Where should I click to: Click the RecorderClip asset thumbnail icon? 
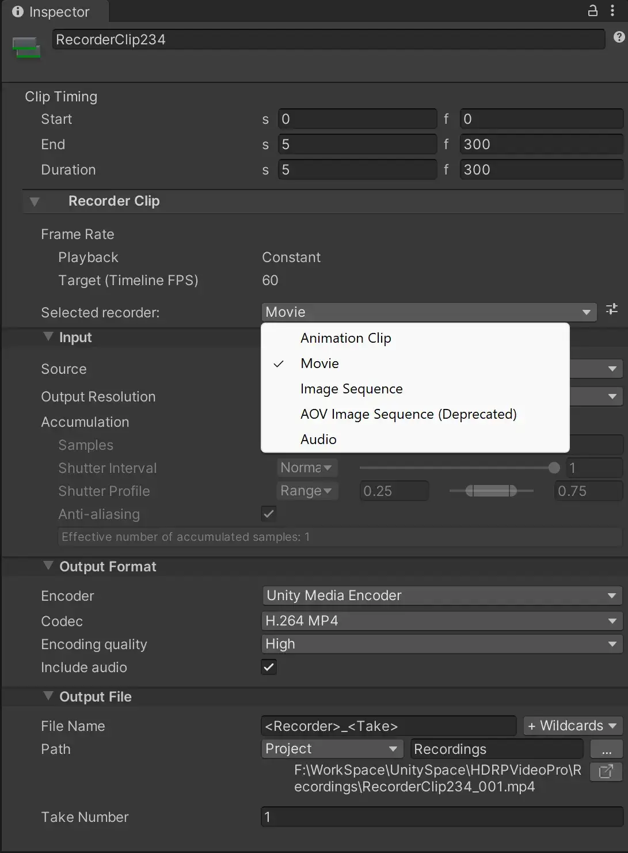[x=26, y=47]
